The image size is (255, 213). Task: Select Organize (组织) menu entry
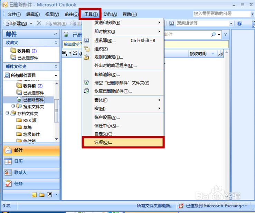click(123, 49)
